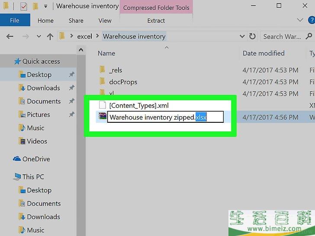Click the WinRAR archive file icon
This screenshot has height=236, width=315.
[102, 117]
